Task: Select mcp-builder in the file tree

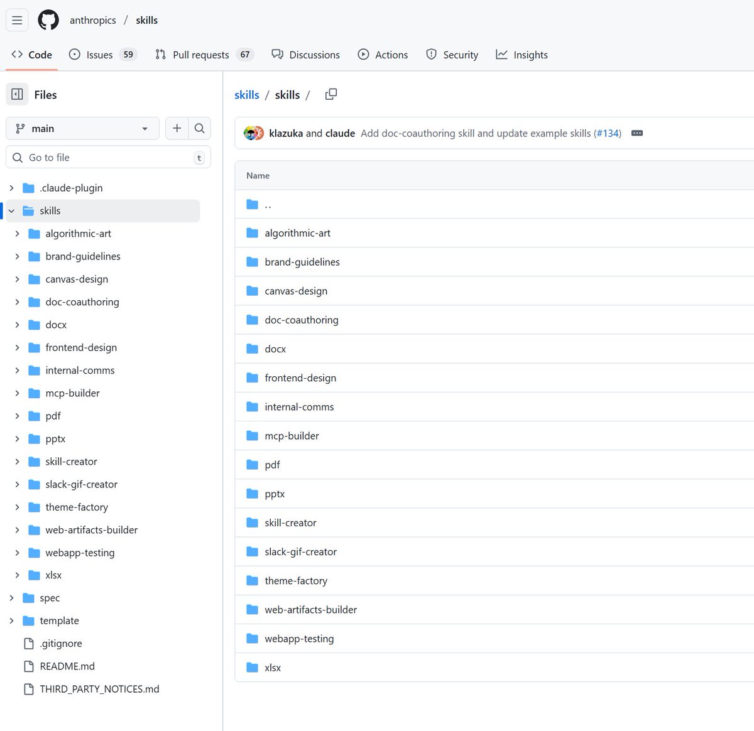Action: pyautogui.click(x=72, y=393)
